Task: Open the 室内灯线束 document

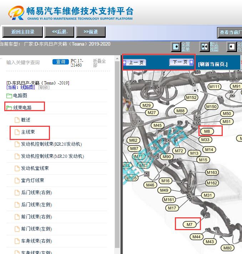Action: [x=32, y=180]
